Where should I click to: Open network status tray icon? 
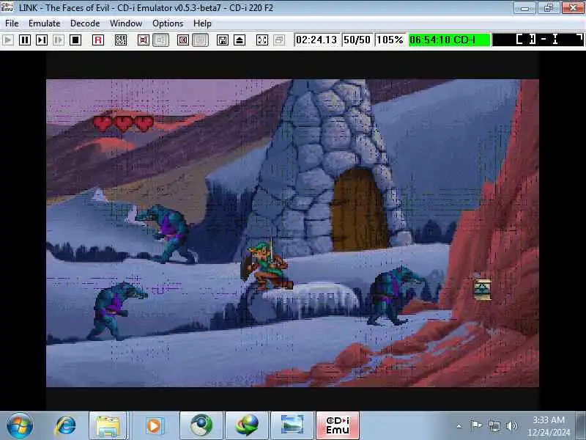[494, 426]
